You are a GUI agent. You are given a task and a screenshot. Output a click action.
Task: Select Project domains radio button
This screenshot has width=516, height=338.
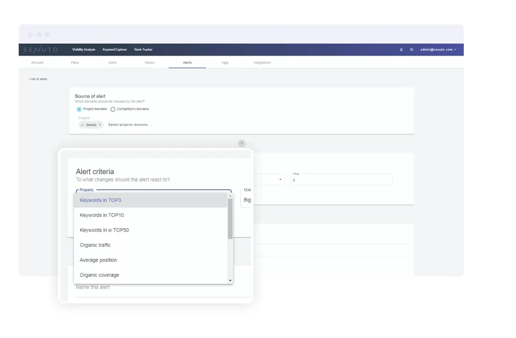pos(79,109)
